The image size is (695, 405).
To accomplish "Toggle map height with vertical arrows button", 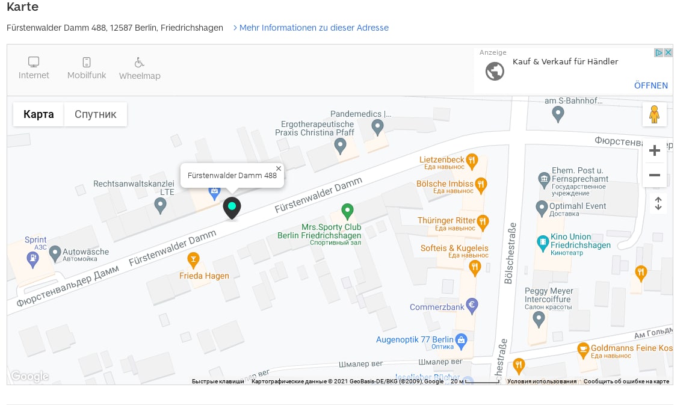I will [x=658, y=203].
